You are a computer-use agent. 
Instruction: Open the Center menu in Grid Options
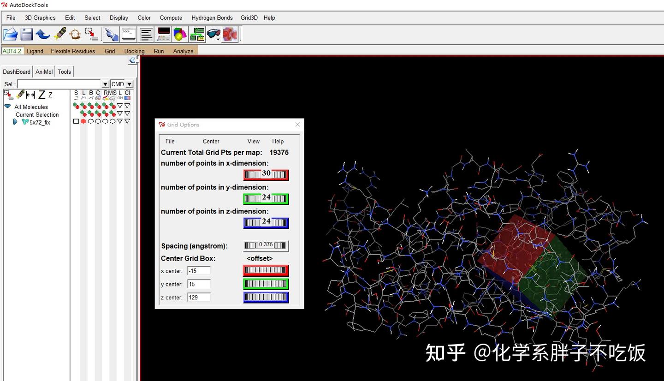(x=211, y=141)
